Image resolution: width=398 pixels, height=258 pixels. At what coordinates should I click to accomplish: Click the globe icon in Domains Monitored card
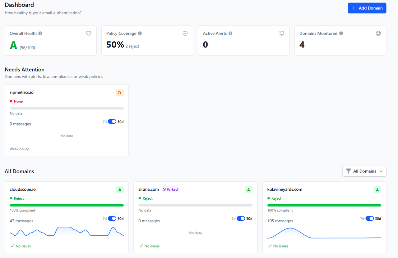378,33
